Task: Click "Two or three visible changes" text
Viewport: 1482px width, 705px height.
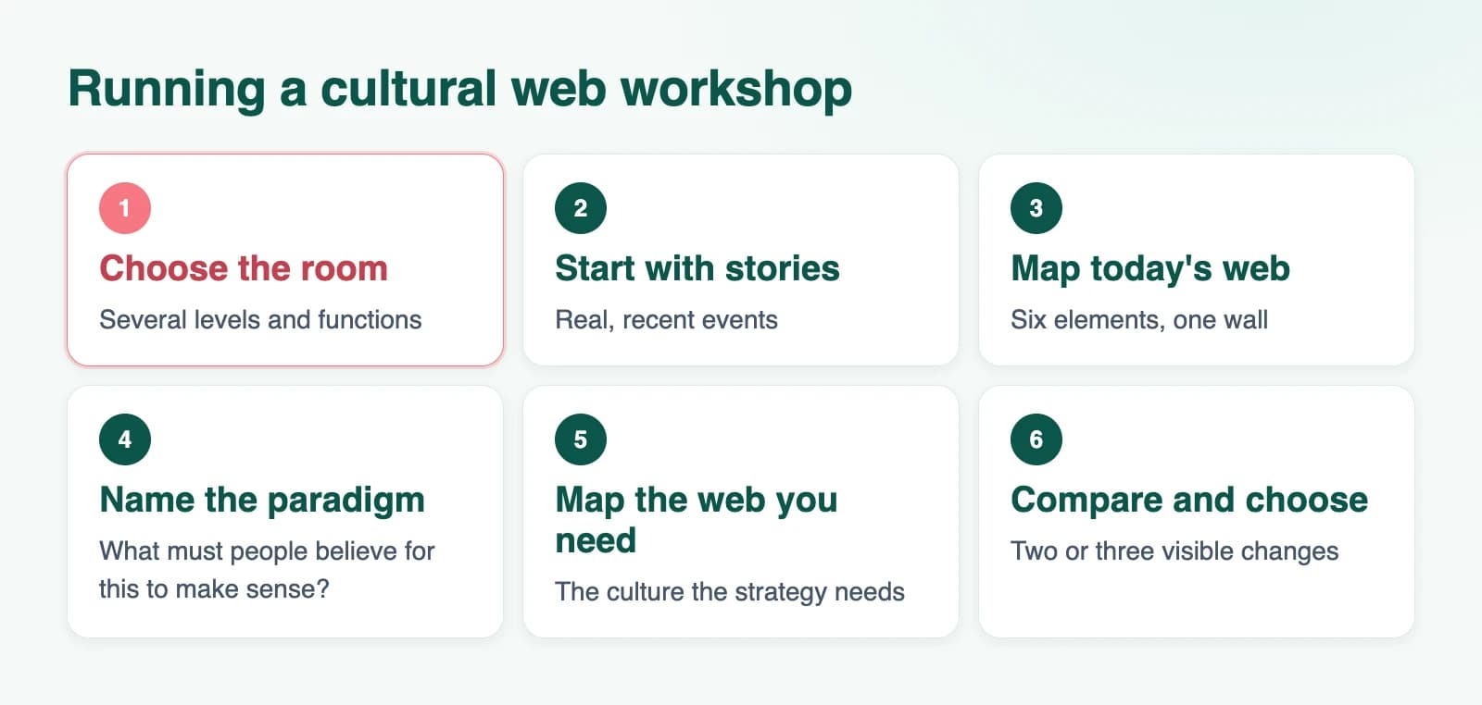Action: (x=1174, y=551)
